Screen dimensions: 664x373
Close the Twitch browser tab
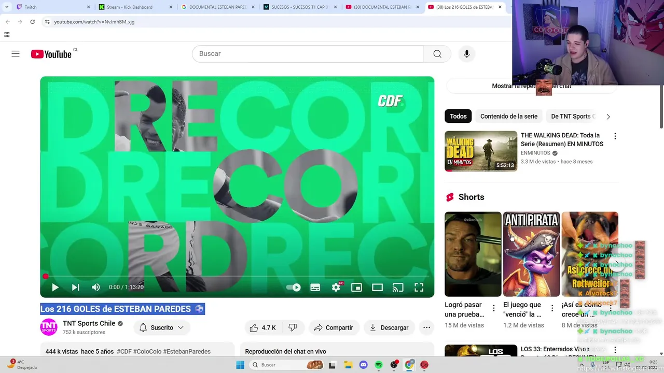pos(88,7)
